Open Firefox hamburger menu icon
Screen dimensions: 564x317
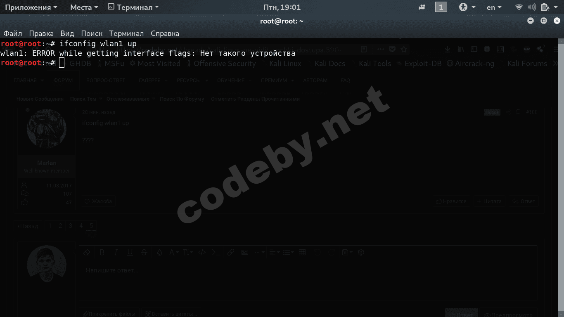click(x=556, y=49)
